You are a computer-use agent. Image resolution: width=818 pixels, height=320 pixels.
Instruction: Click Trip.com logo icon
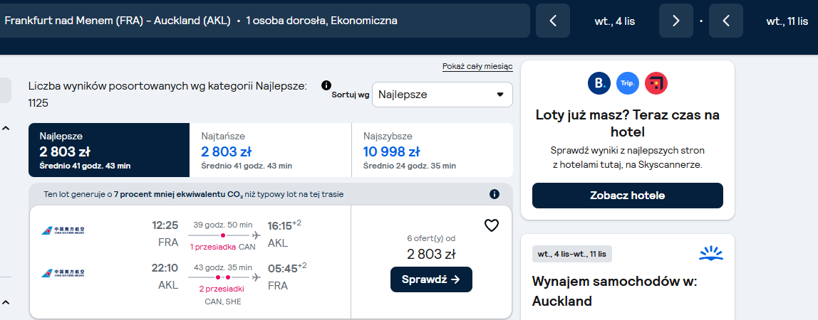[628, 83]
